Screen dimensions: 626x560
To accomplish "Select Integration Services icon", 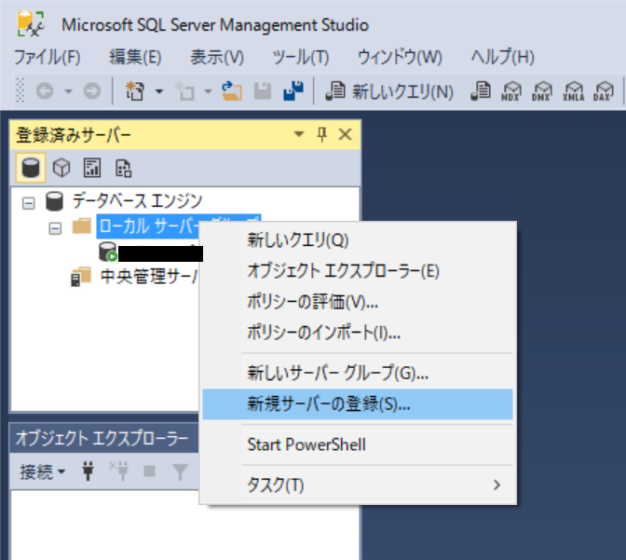I will pos(123,168).
